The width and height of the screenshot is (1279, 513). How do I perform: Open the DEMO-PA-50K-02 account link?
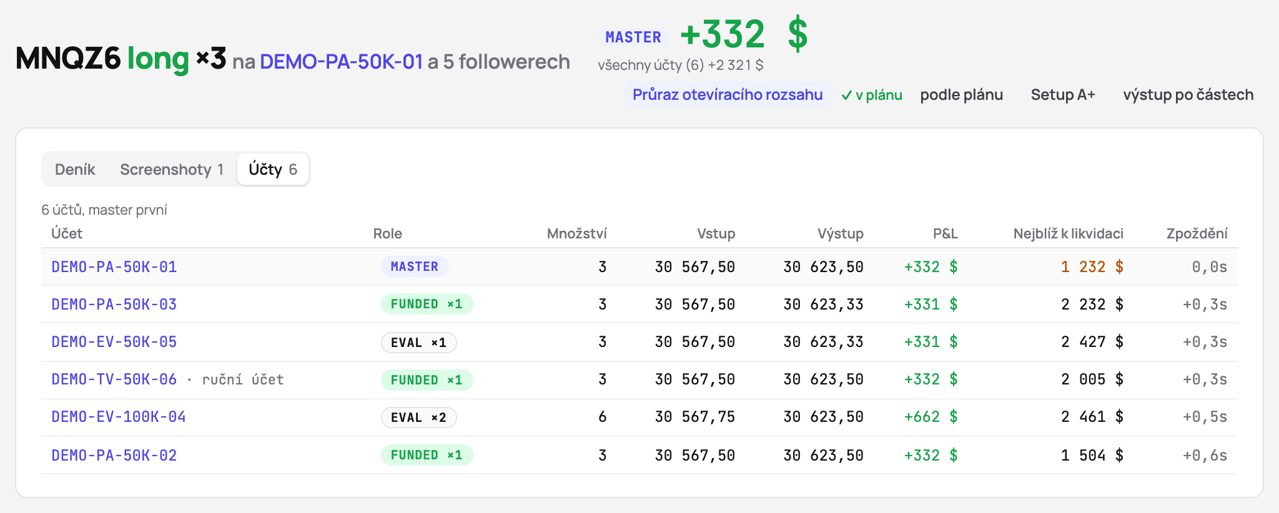point(114,456)
